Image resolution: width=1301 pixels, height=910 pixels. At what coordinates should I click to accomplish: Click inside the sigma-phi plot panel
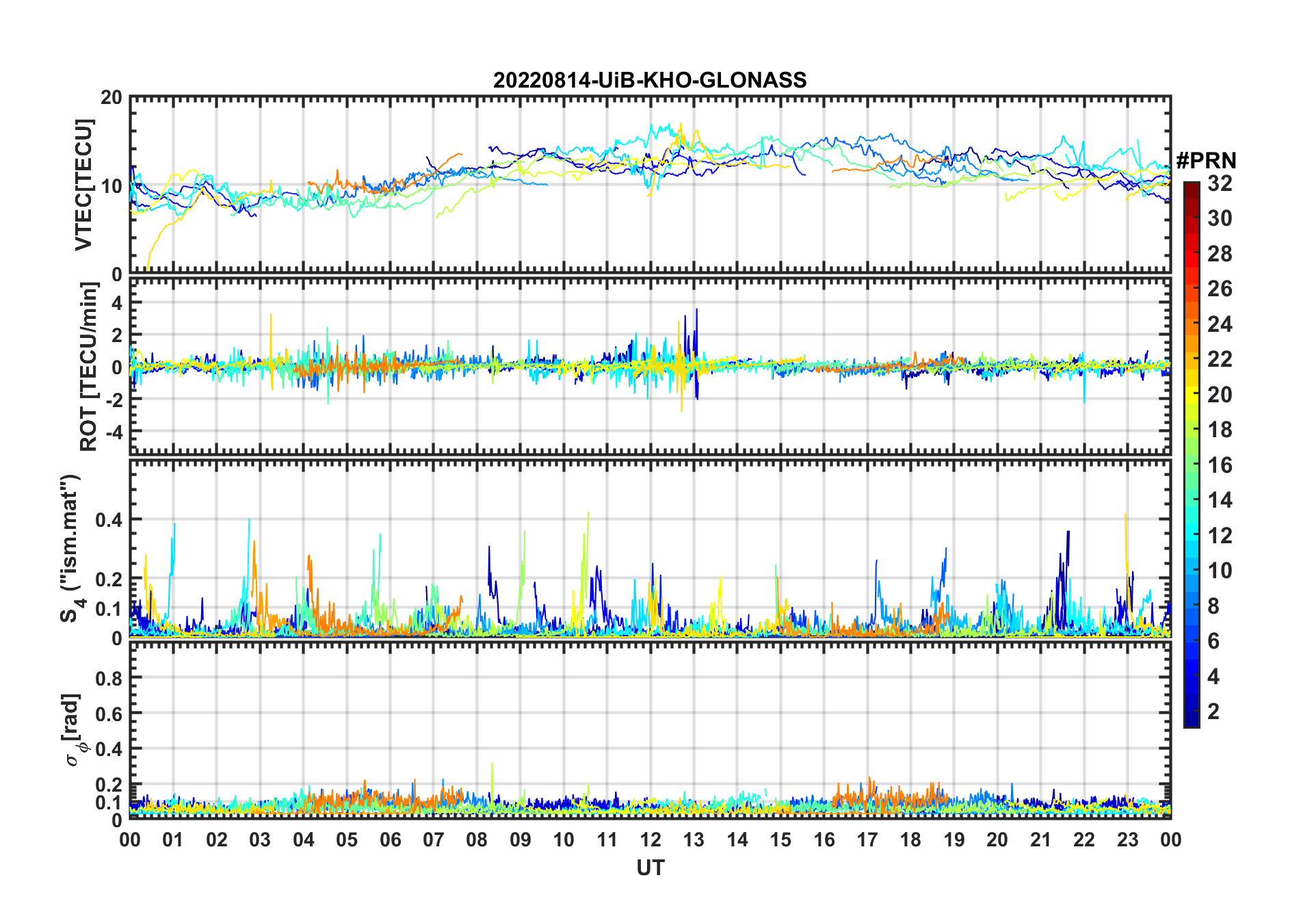650,730
